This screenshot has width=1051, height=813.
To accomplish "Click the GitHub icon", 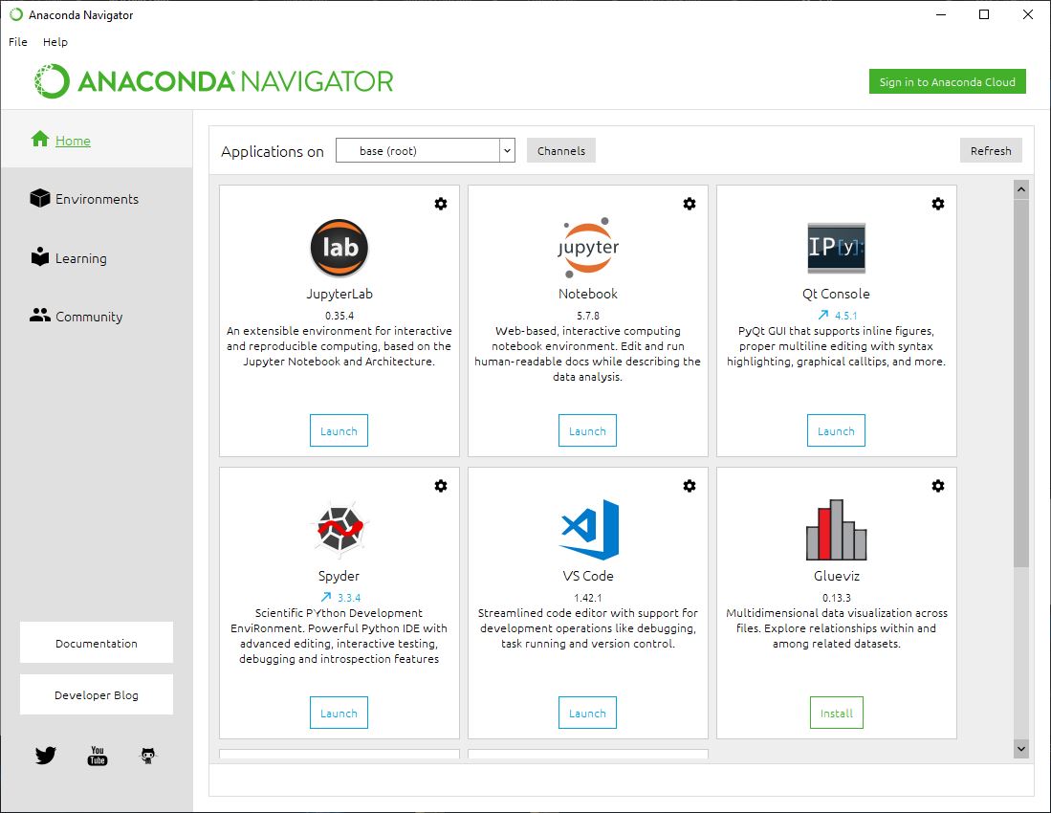I will pyautogui.click(x=148, y=755).
